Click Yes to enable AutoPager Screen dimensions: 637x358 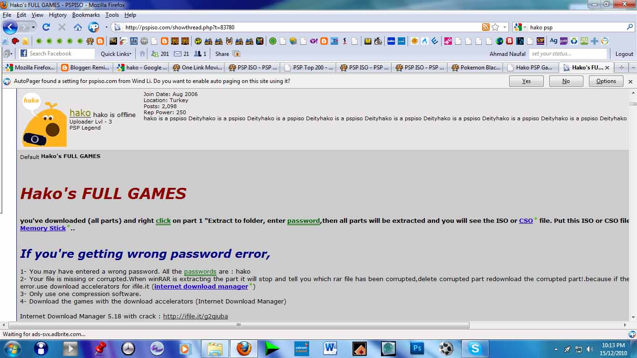click(526, 81)
